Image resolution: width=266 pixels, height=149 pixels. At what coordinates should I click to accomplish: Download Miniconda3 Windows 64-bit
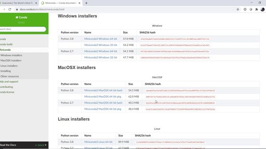[x=101, y=39]
